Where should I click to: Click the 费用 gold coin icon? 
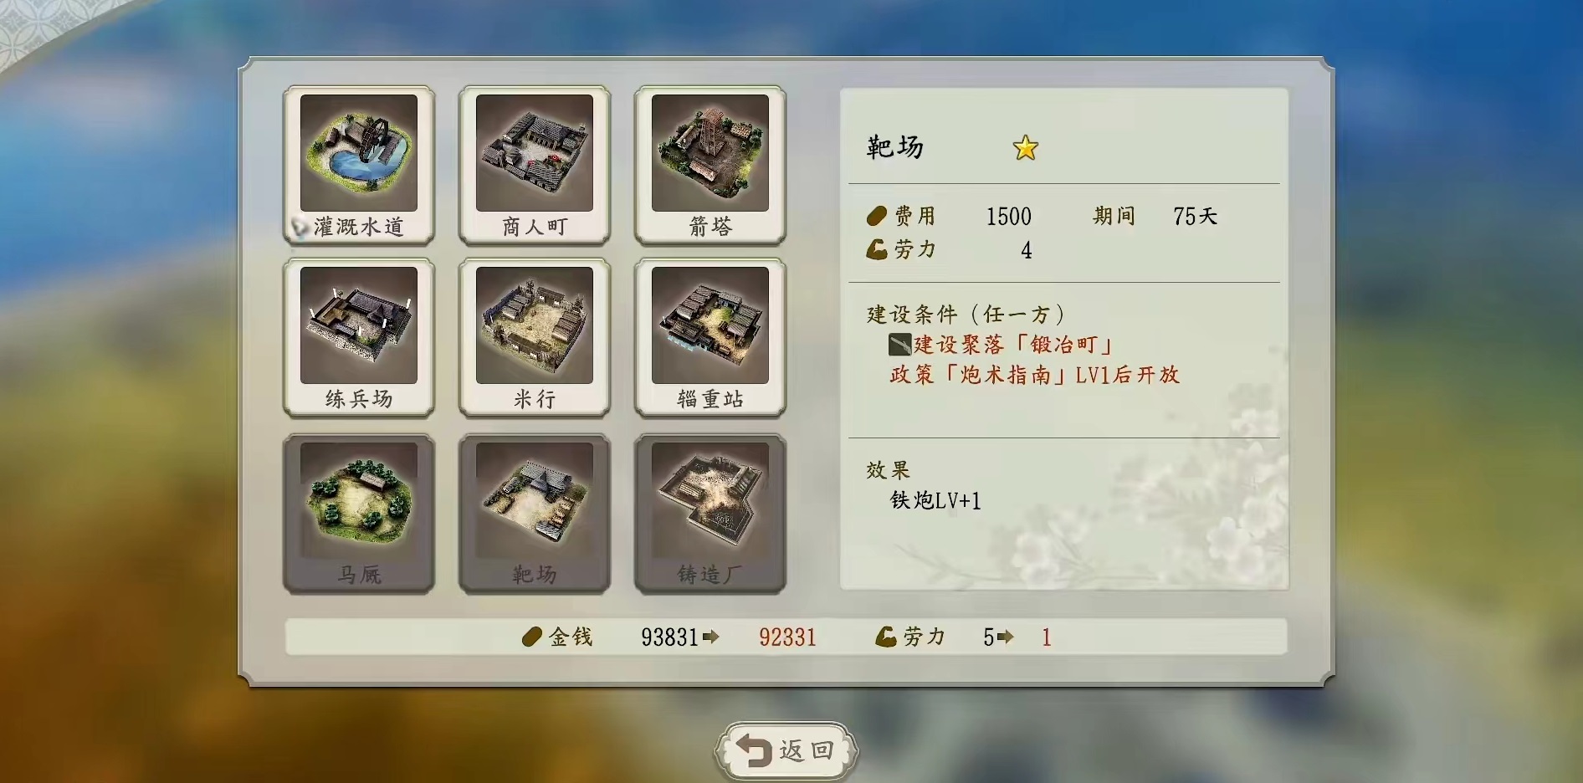click(876, 217)
